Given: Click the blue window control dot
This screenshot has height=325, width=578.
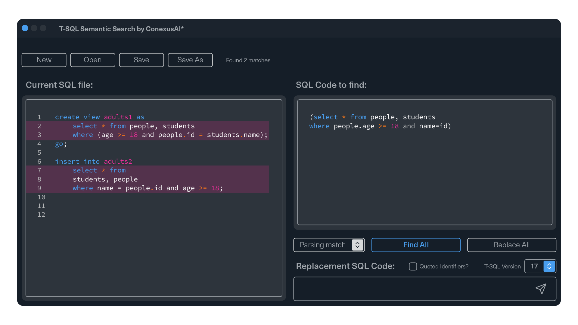Looking at the screenshot, I should (25, 28).
